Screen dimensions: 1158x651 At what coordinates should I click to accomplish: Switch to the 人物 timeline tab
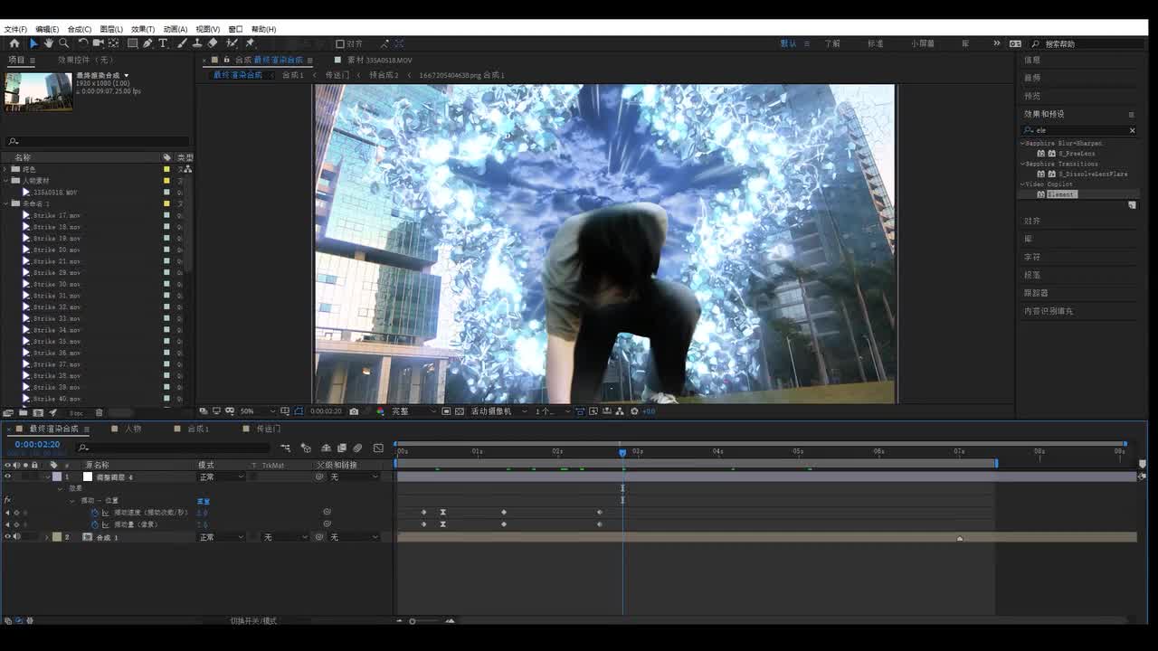pos(133,429)
